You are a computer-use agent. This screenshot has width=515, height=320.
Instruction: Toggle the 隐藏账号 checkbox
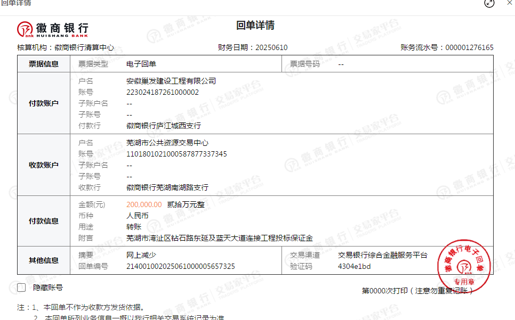pyautogui.click(x=21, y=288)
